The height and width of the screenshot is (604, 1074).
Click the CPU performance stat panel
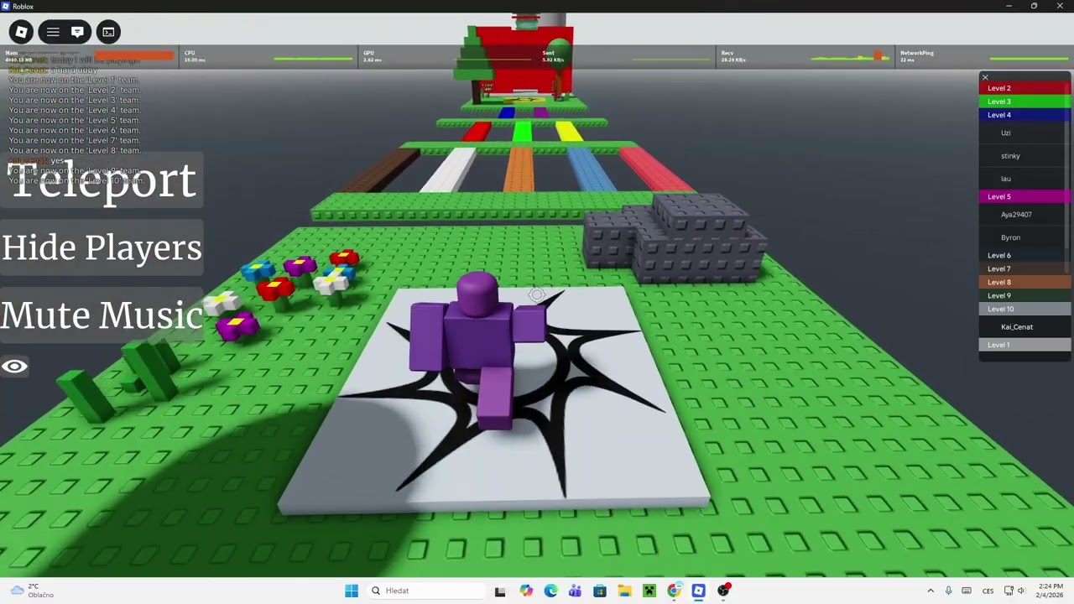[268, 56]
